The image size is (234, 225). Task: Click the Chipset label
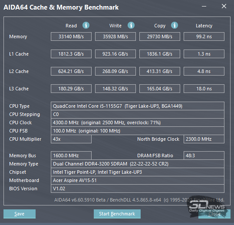coord(18,172)
